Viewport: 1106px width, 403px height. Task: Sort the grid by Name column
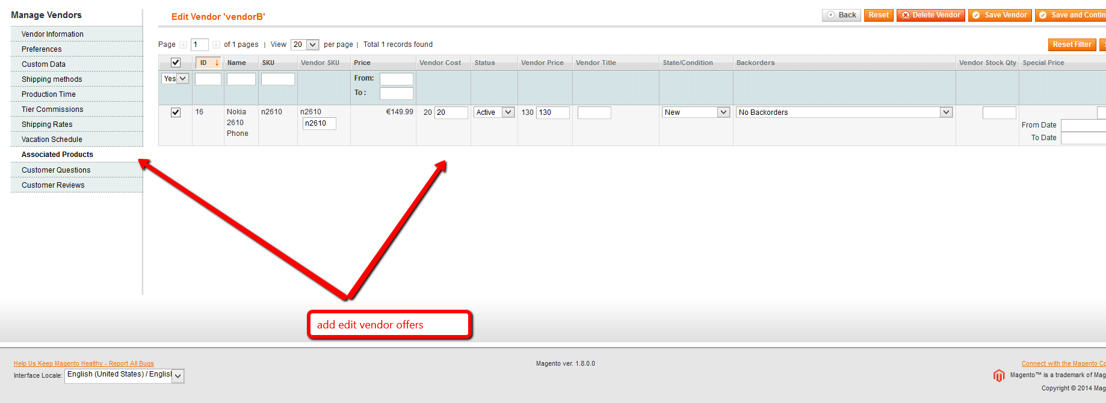236,63
